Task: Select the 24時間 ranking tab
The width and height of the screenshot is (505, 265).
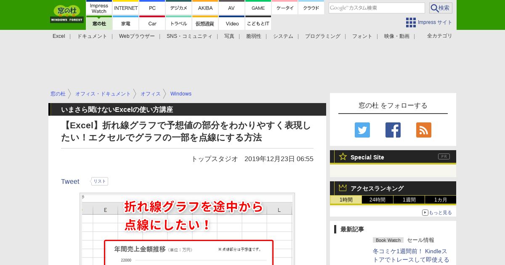Action: (377, 200)
